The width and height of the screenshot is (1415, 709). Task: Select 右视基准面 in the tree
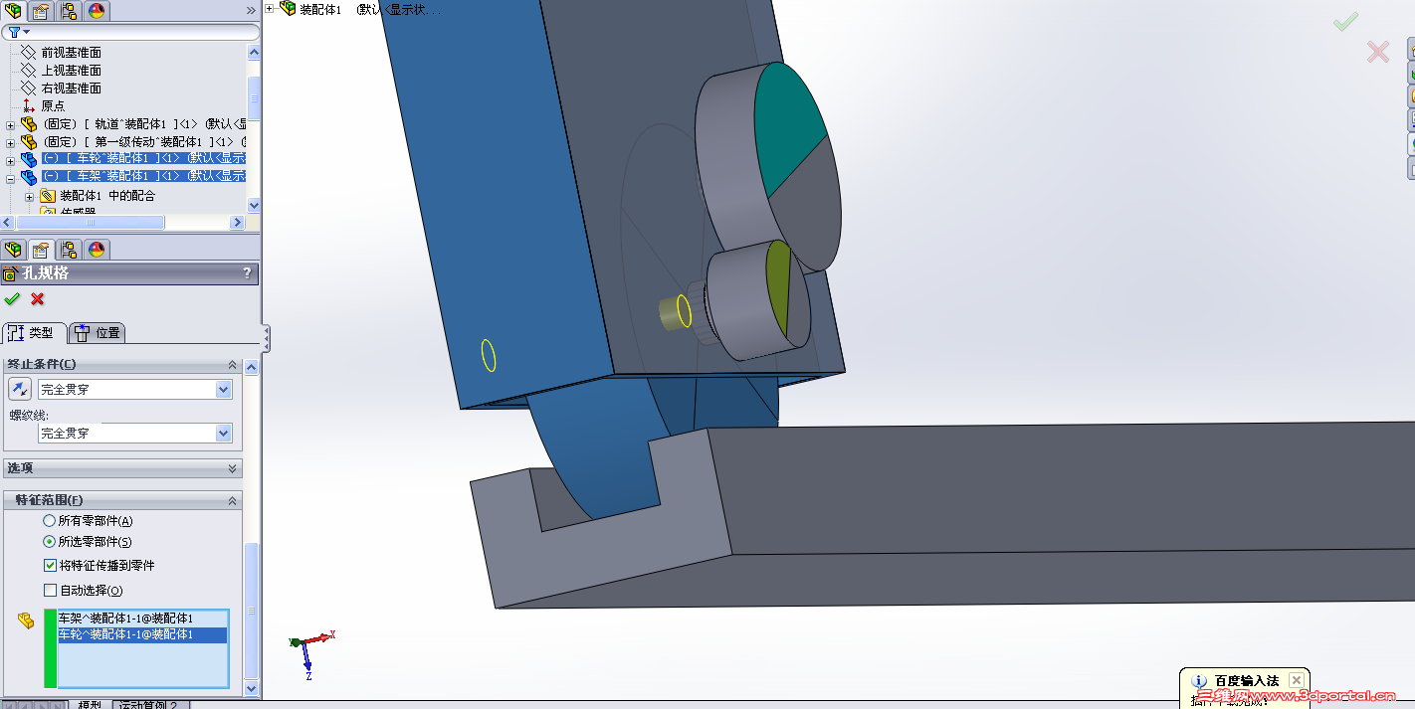pos(71,88)
